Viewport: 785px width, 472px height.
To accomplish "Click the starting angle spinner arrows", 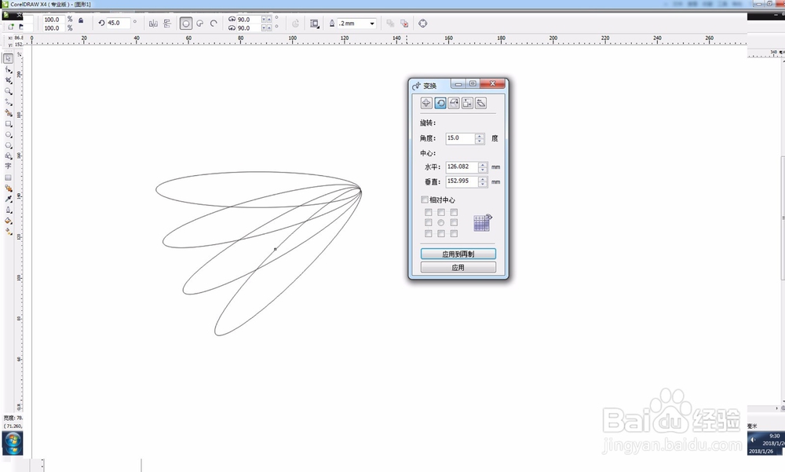I will [x=267, y=19].
